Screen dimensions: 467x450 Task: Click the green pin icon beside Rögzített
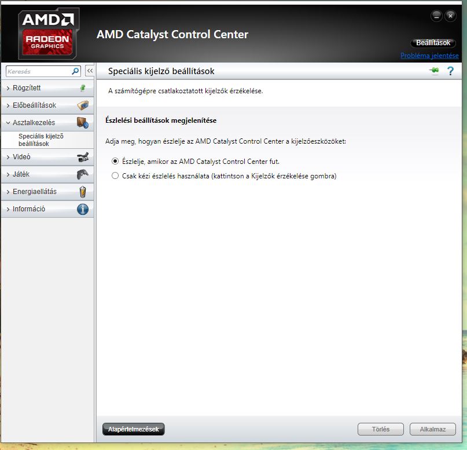click(83, 88)
